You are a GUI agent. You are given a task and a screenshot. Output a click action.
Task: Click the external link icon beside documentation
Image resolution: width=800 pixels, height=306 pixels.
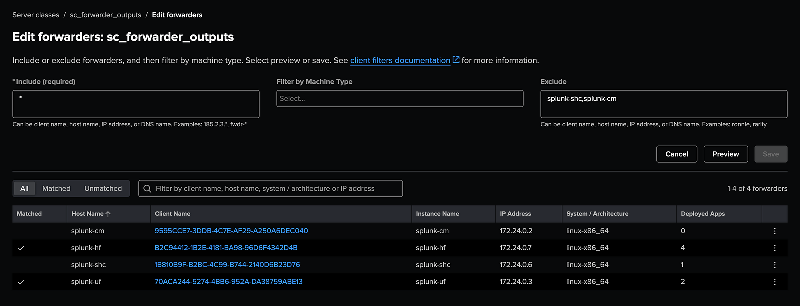[x=456, y=60]
